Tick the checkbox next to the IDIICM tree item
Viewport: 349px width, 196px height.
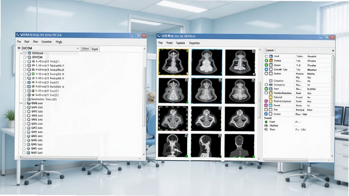(25, 57)
